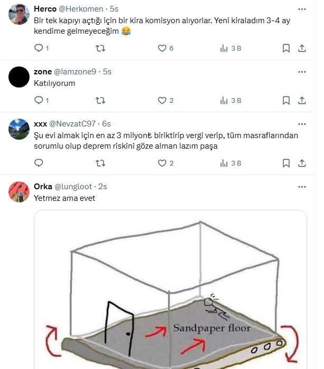Image resolution: width=324 pixels, height=369 pixels.
Task: Retweet Herco's post about rent commission
Action: [x=100, y=48]
